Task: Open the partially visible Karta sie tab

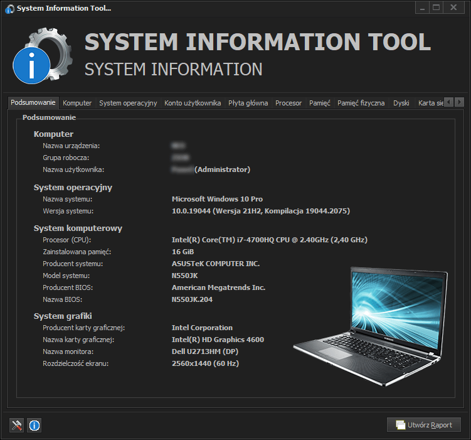Action: point(430,103)
